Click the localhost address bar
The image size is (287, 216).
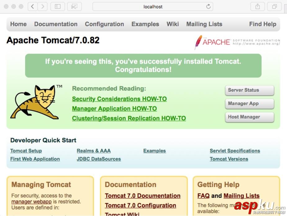[x=153, y=6]
